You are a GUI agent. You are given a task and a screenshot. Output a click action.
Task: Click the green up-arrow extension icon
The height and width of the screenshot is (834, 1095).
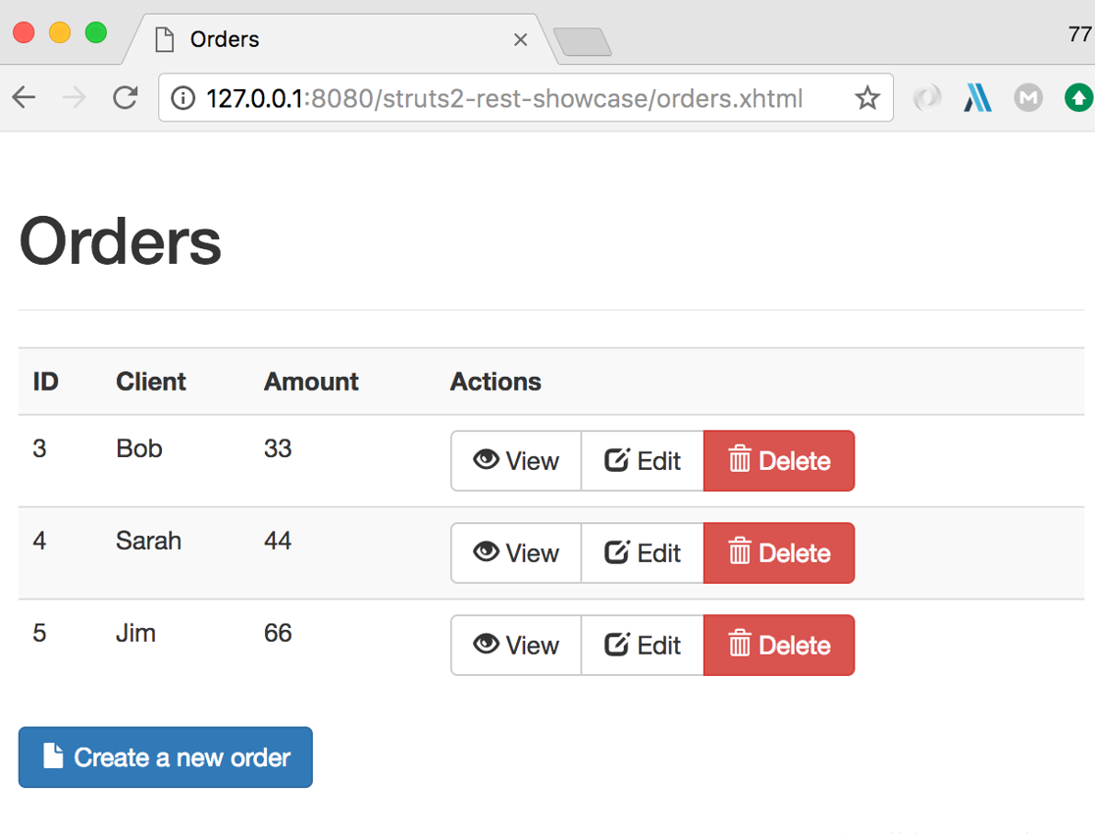tap(1079, 98)
